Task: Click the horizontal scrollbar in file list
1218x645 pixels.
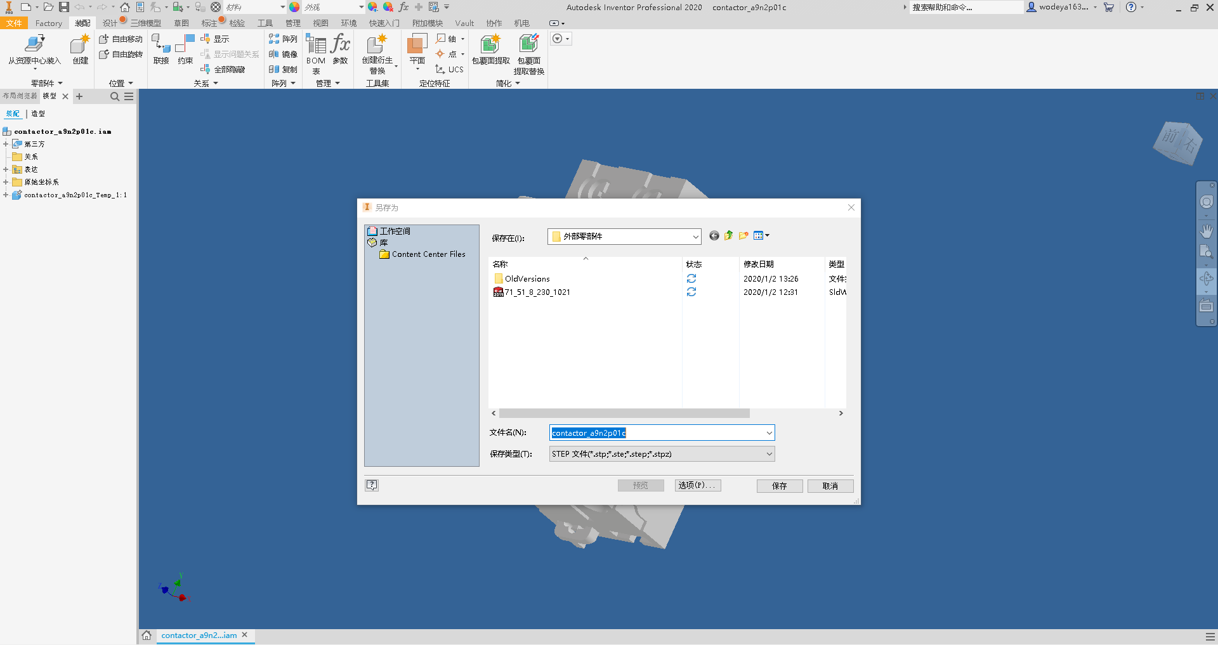Action: click(x=624, y=414)
